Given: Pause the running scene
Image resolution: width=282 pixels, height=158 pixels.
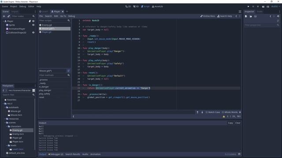Looking at the screenshot, I should [253, 7].
